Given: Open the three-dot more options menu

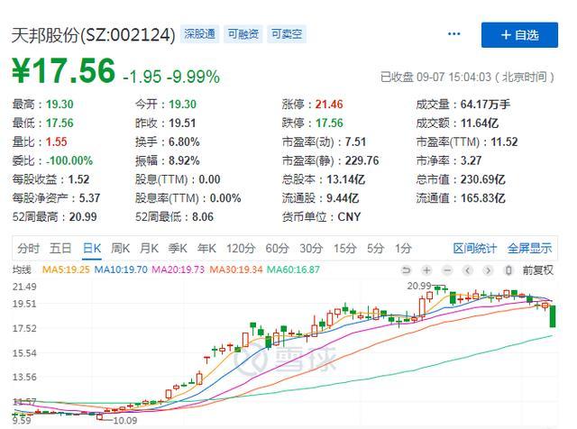Looking at the screenshot, I should click(x=453, y=34).
